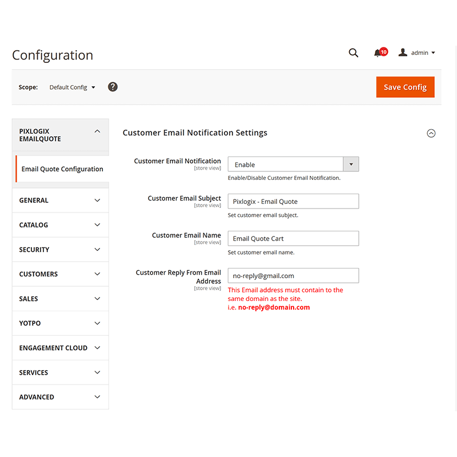This screenshot has height=457, width=457.
Task: Expand the CATALOG configuration section
Action: coord(60,225)
